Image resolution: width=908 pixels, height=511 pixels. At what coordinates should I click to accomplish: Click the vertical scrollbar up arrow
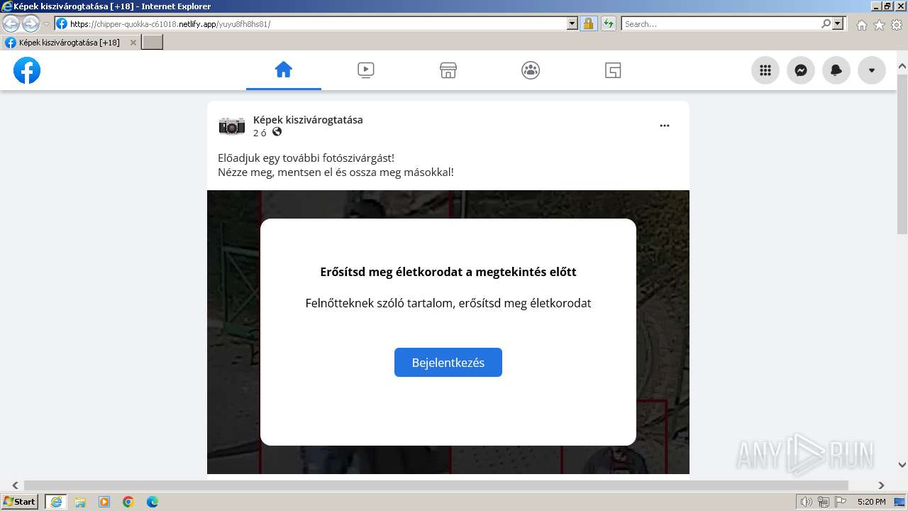(x=902, y=67)
